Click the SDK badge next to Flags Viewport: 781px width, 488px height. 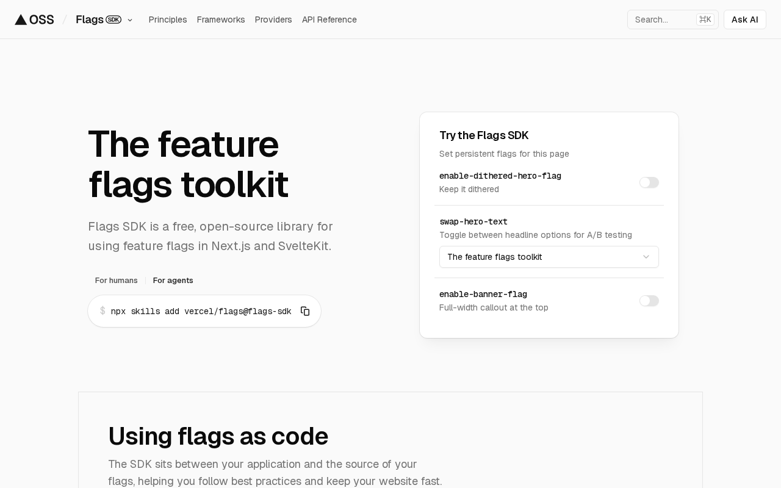click(x=113, y=20)
